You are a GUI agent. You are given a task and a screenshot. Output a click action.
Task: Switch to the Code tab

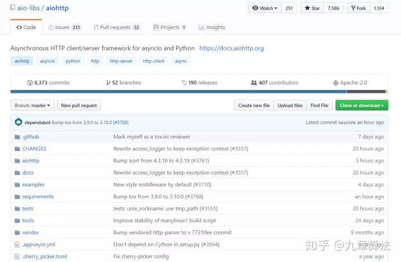pyautogui.click(x=26, y=27)
